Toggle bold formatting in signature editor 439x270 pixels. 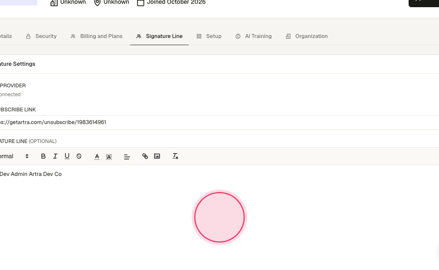(x=43, y=156)
